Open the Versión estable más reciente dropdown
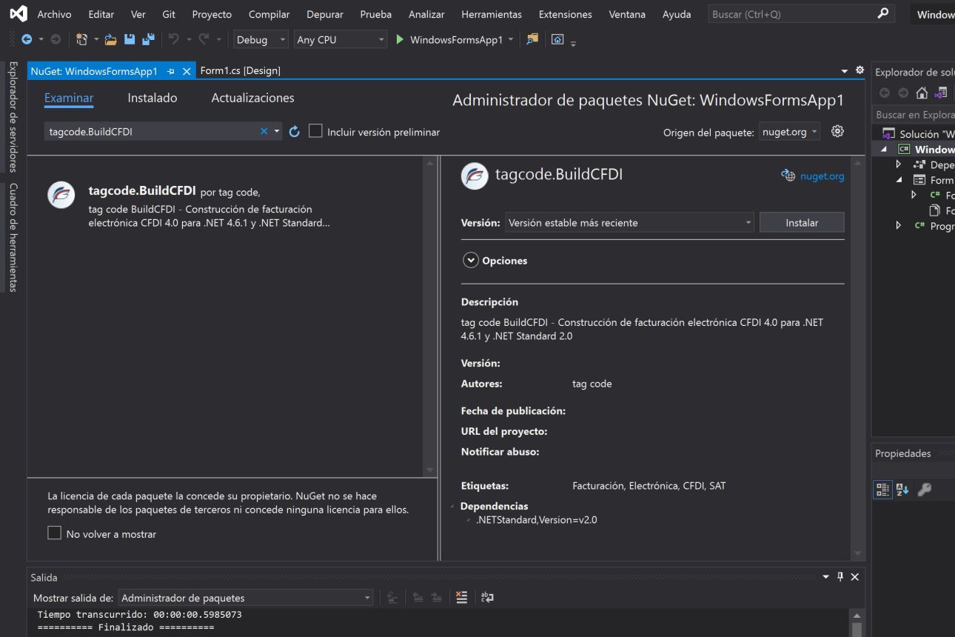The height and width of the screenshot is (637, 955). [x=630, y=222]
